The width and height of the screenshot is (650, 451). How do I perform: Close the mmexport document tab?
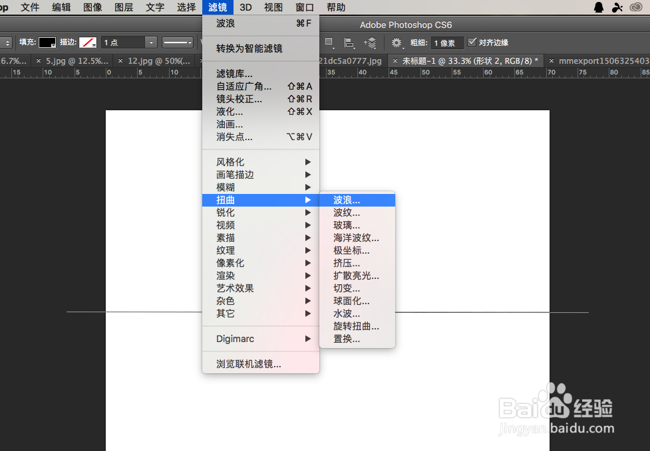(552, 61)
